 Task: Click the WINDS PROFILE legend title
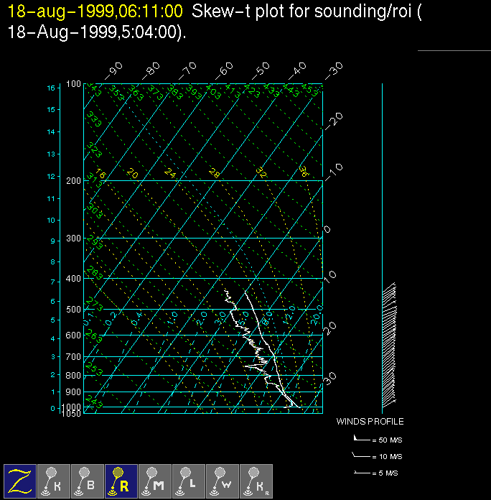click(370, 422)
